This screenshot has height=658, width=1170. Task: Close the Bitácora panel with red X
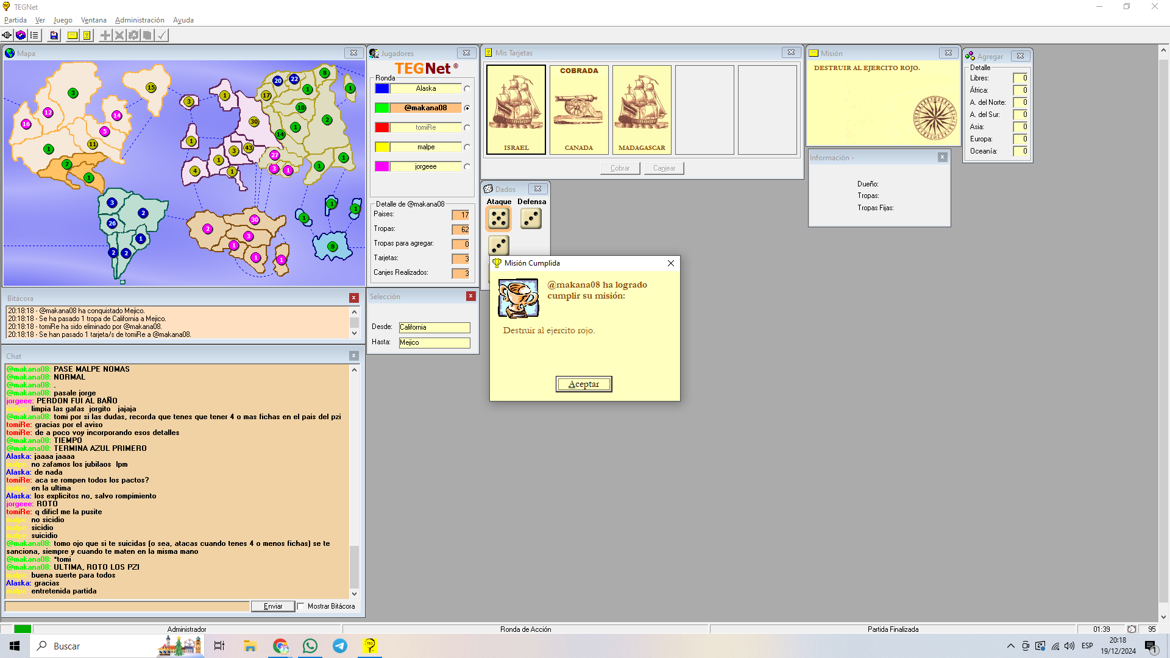click(354, 298)
